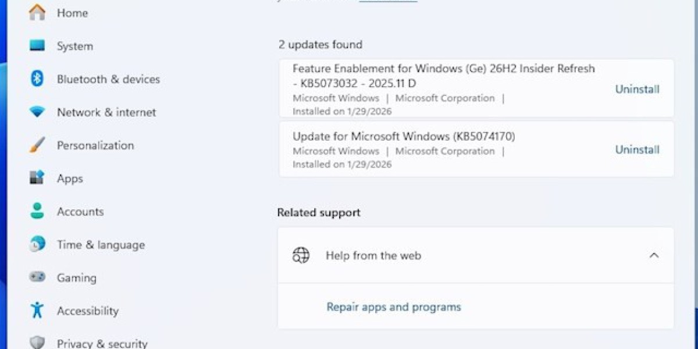Viewport: 698px width, 349px height.
Task: Collapse the Help from the web section
Action: [x=654, y=255]
